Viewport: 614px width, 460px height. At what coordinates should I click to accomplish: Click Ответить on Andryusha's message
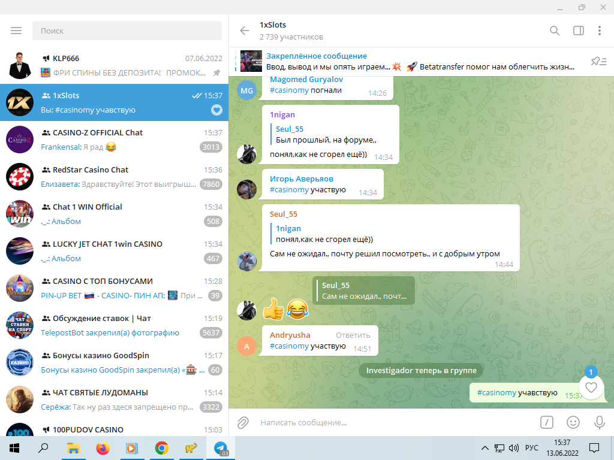(x=353, y=335)
